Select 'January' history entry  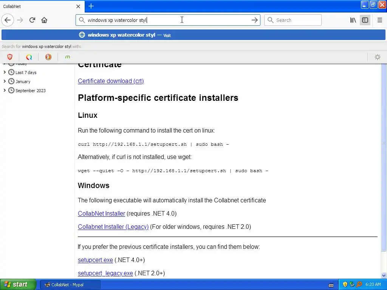pyautogui.click(x=23, y=82)
